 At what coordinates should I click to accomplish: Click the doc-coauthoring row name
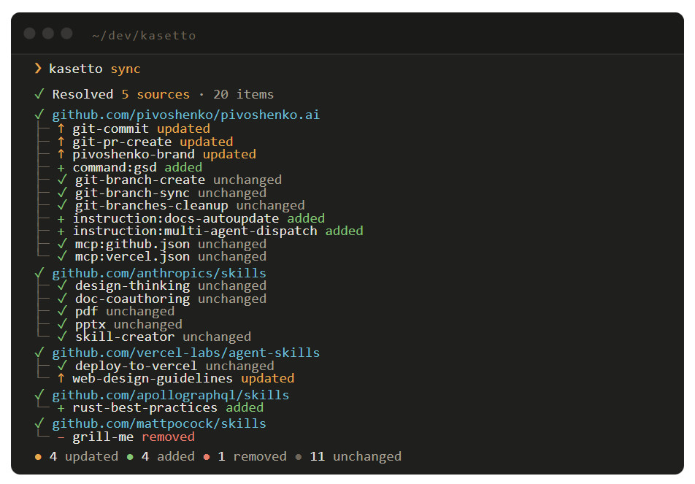133,299
